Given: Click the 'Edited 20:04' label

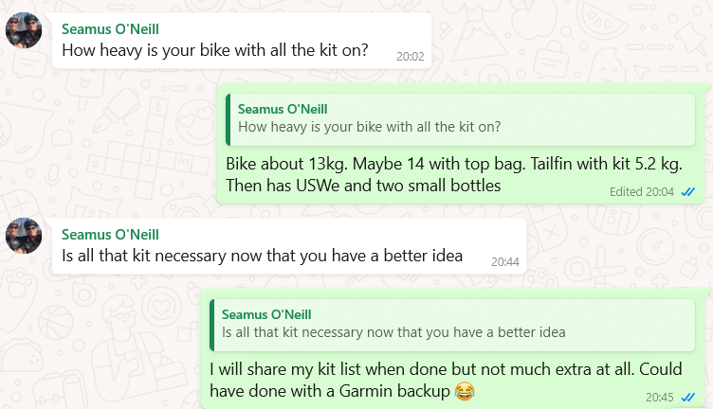Looking at the screenshot, I should click(x=642, y=192).
